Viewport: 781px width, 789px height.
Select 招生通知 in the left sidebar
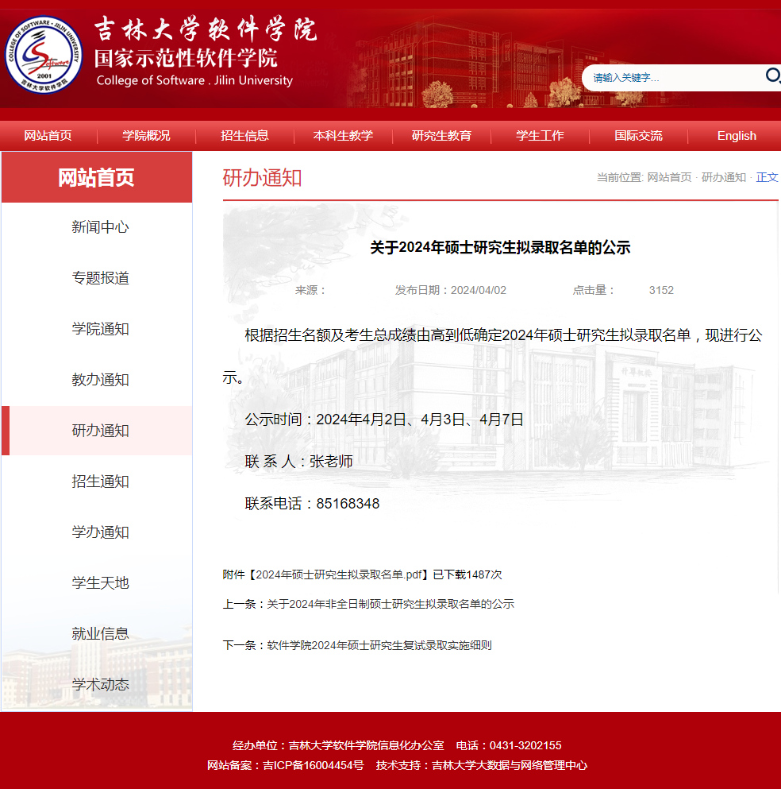(x=100, y=482)
